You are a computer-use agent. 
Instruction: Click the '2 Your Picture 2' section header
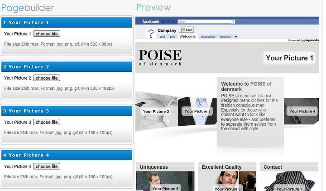(x=67, y=67)
